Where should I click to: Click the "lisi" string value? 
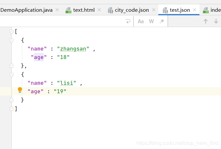coord(67,83)
